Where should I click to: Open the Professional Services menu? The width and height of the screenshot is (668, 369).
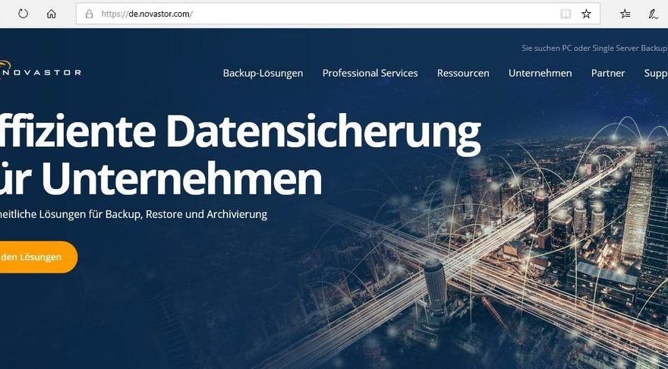pos(370,73)
